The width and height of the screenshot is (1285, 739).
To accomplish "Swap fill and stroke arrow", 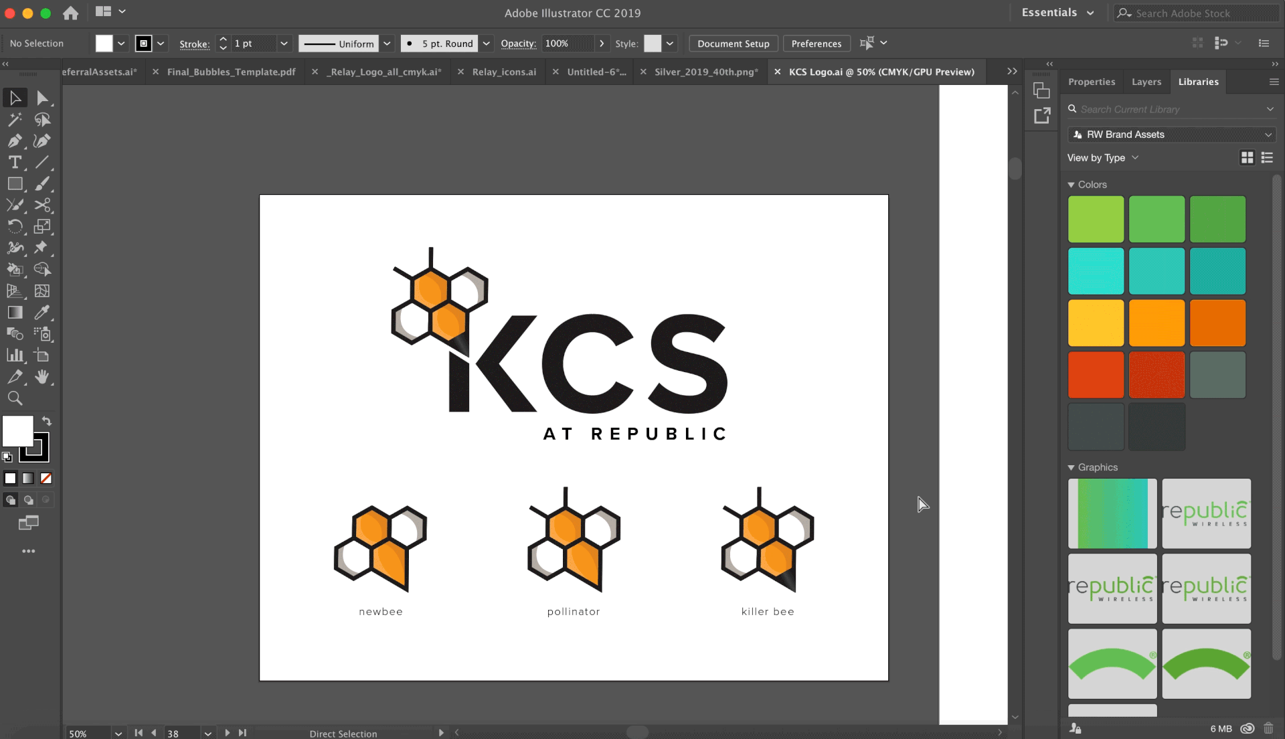I will pyautogui.click(x=47, y=421).
